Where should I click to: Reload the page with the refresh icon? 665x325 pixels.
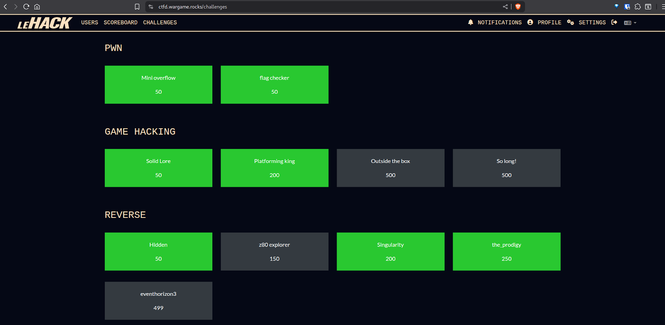click(x=26, y=7)
